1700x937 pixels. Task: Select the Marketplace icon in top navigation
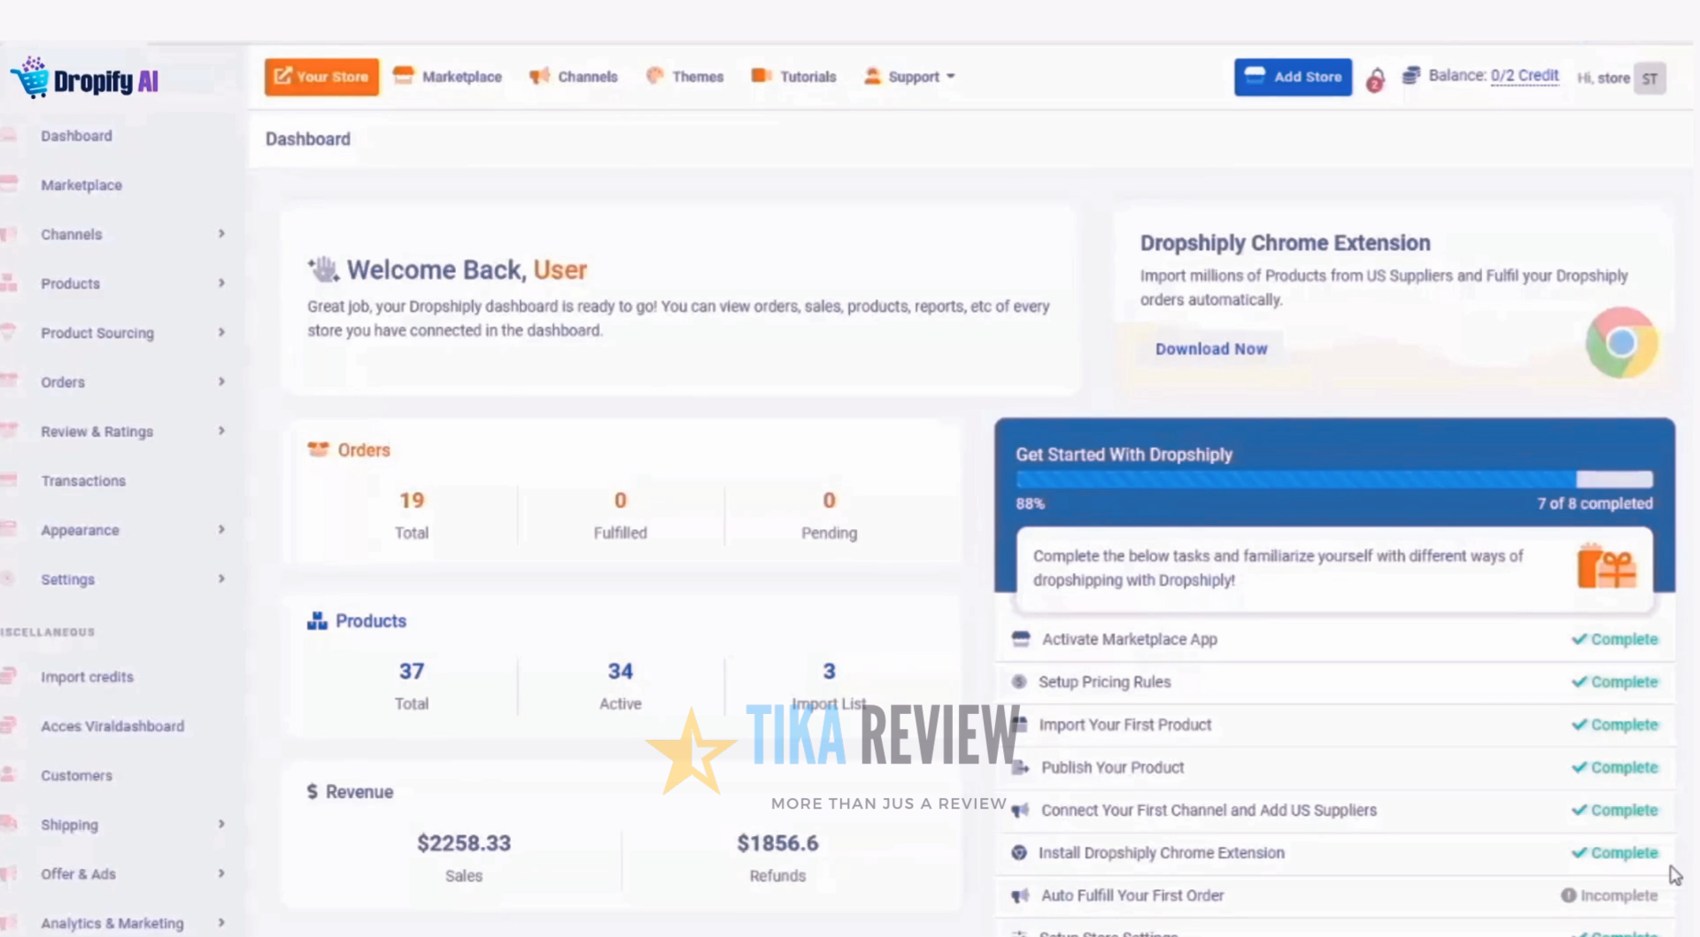pyautogui.click(x=405, y=76)
